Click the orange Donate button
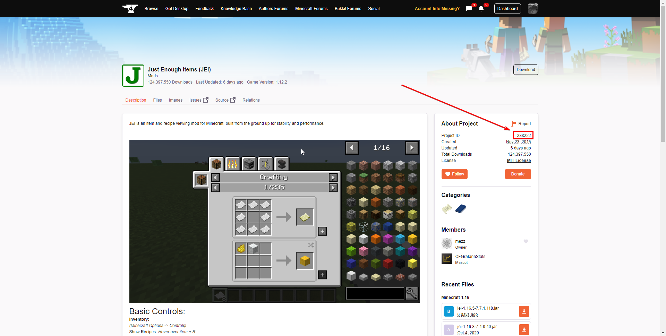 click(x=518, y=174)
